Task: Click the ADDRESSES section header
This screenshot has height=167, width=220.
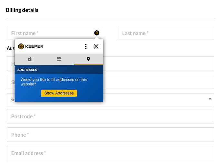Action: pyautogui.click(x=59, y=70)
